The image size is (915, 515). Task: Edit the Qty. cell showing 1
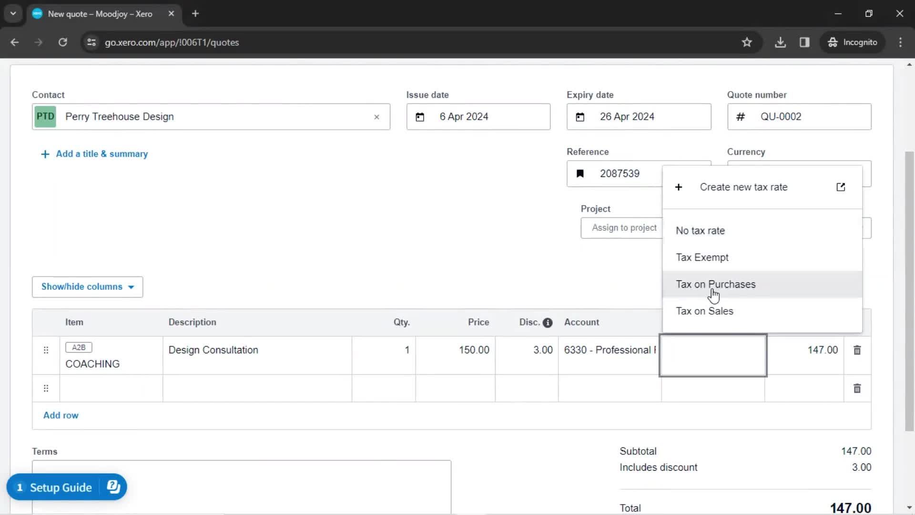coord(384,356)
